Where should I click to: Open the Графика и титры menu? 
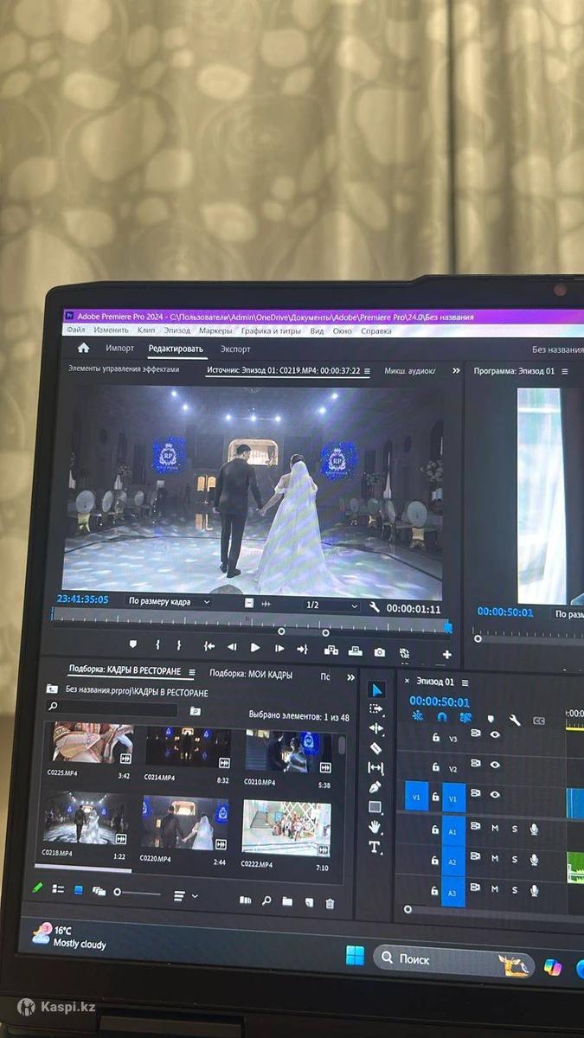[x=271, y=330]
